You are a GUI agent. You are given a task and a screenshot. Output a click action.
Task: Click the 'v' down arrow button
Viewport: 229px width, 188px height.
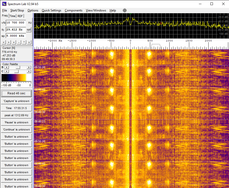tap(29, 42)
